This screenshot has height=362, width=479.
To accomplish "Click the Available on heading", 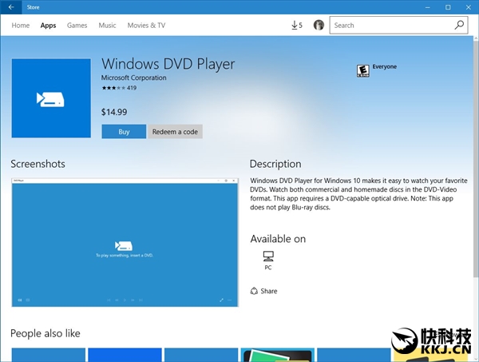I will (x=278, y=239).
